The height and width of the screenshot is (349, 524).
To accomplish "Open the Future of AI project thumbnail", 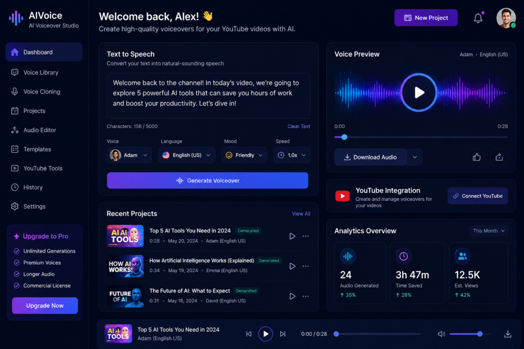I will (x=125, y=296).
